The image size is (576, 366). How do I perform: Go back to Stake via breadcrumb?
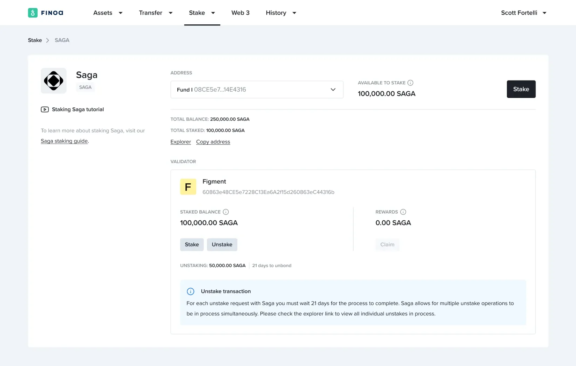(x=35, y=40)
